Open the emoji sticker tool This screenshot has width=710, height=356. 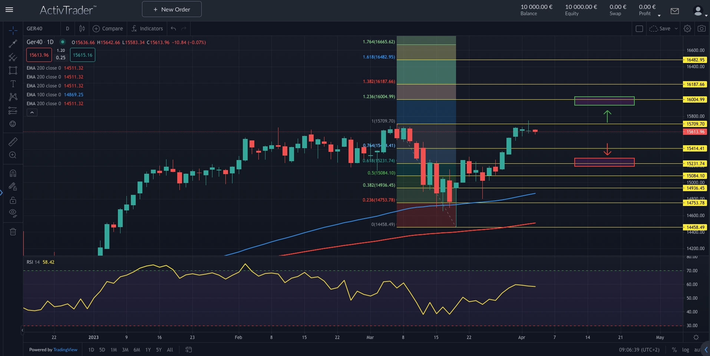click(x=13, y=124)
